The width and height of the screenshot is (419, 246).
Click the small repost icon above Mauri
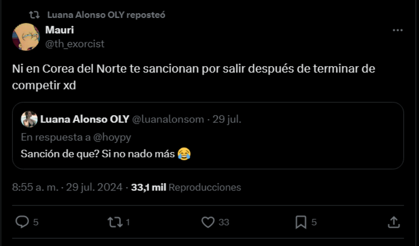34,15
